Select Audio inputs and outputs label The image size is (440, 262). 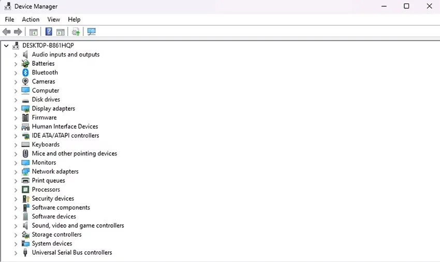pos(66,54)
